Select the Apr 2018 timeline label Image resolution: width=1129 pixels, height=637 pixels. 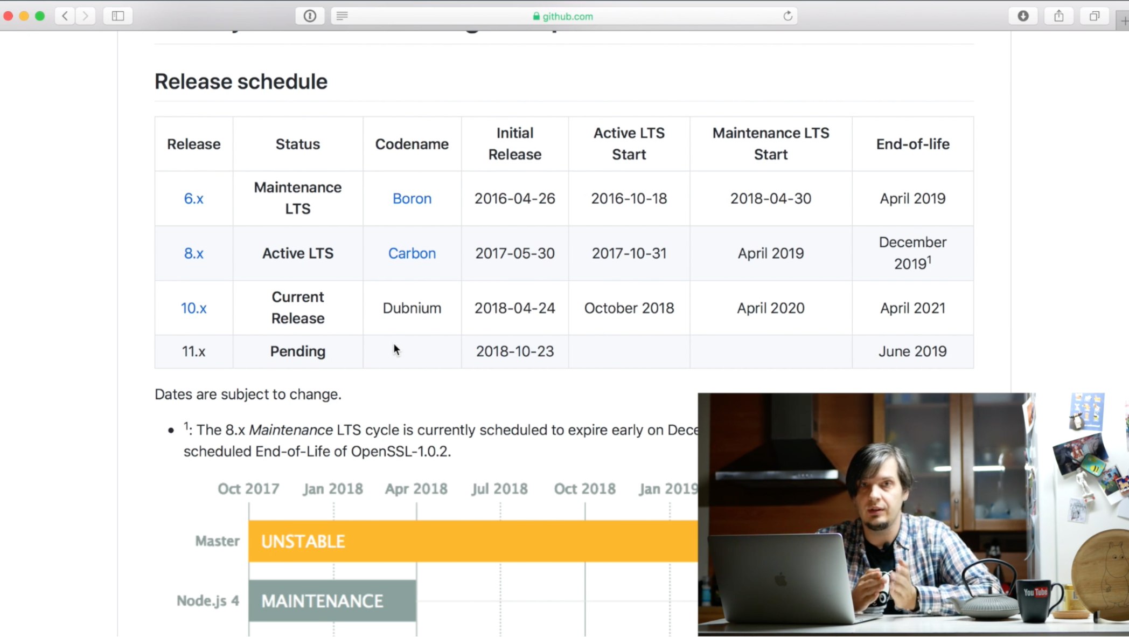[x=416, y=489]
